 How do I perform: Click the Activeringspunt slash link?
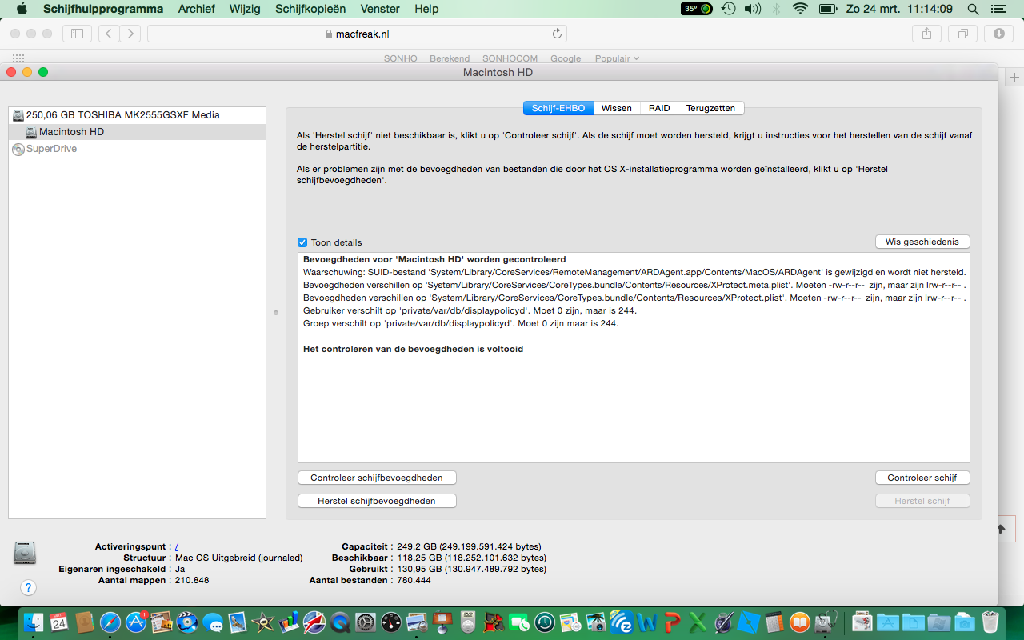click(x=177, y=546)
